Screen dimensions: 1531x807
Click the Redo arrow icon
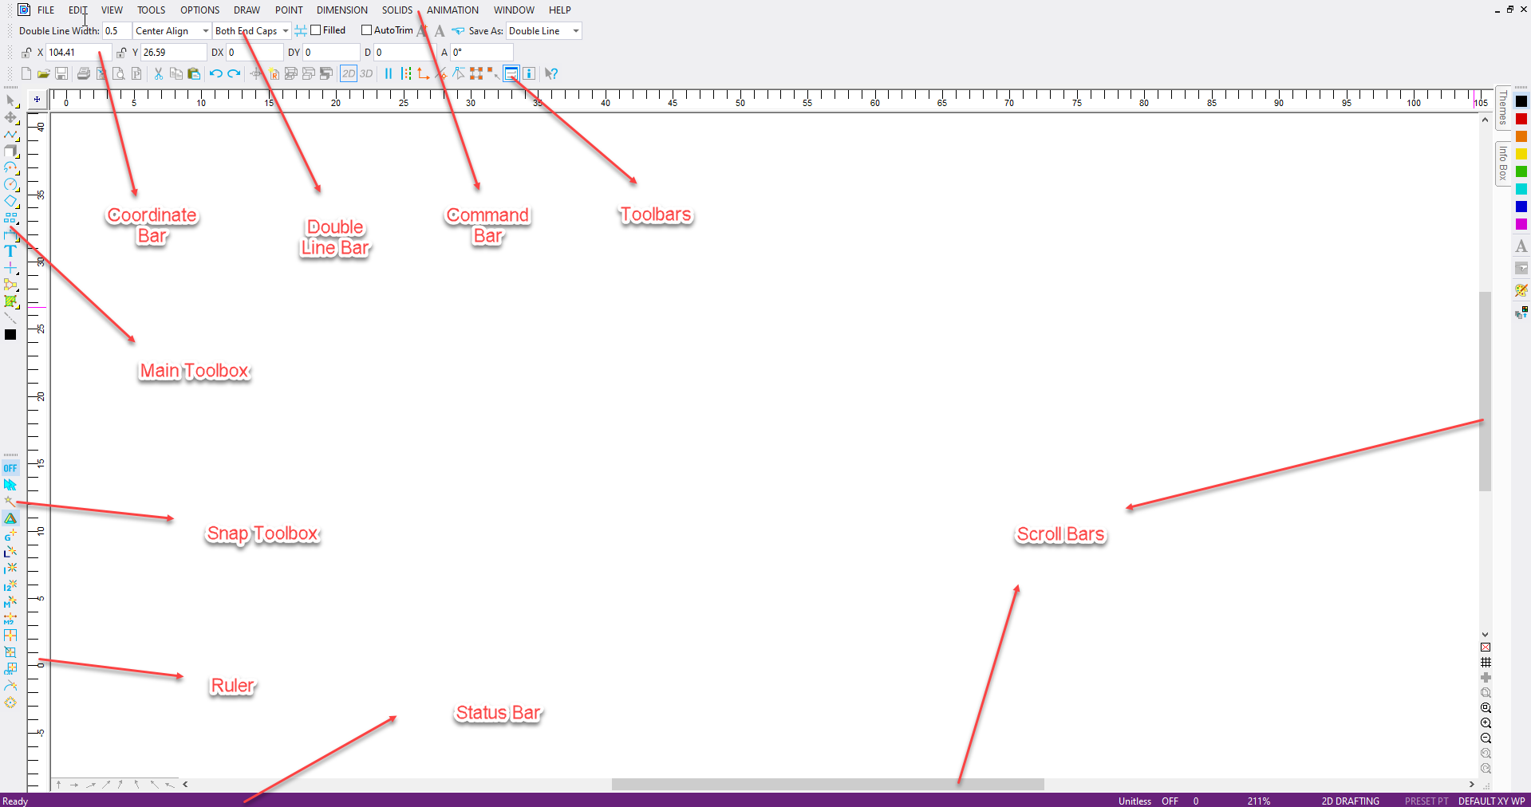coord(233,73)
